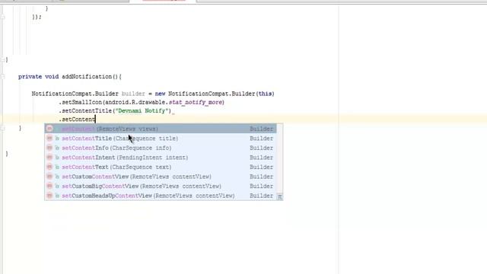Collapse the addNotification method fold marker

click(3, 76)
